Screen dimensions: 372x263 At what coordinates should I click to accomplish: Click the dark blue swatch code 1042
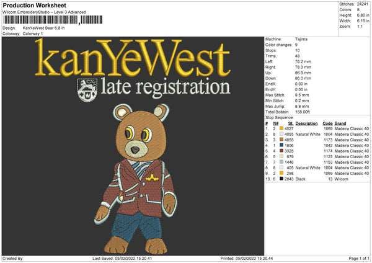point(281,145)
